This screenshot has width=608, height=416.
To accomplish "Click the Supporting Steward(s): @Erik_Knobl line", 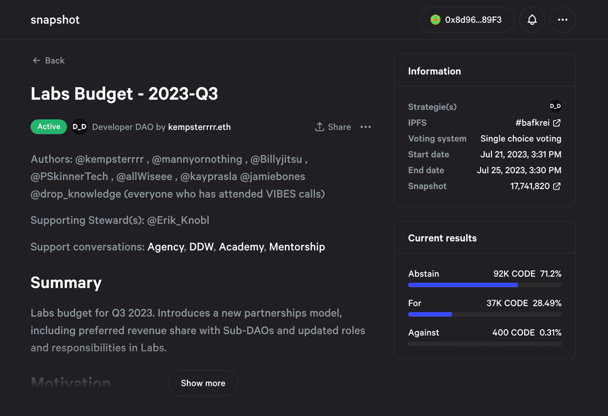I will coord(120,220).
